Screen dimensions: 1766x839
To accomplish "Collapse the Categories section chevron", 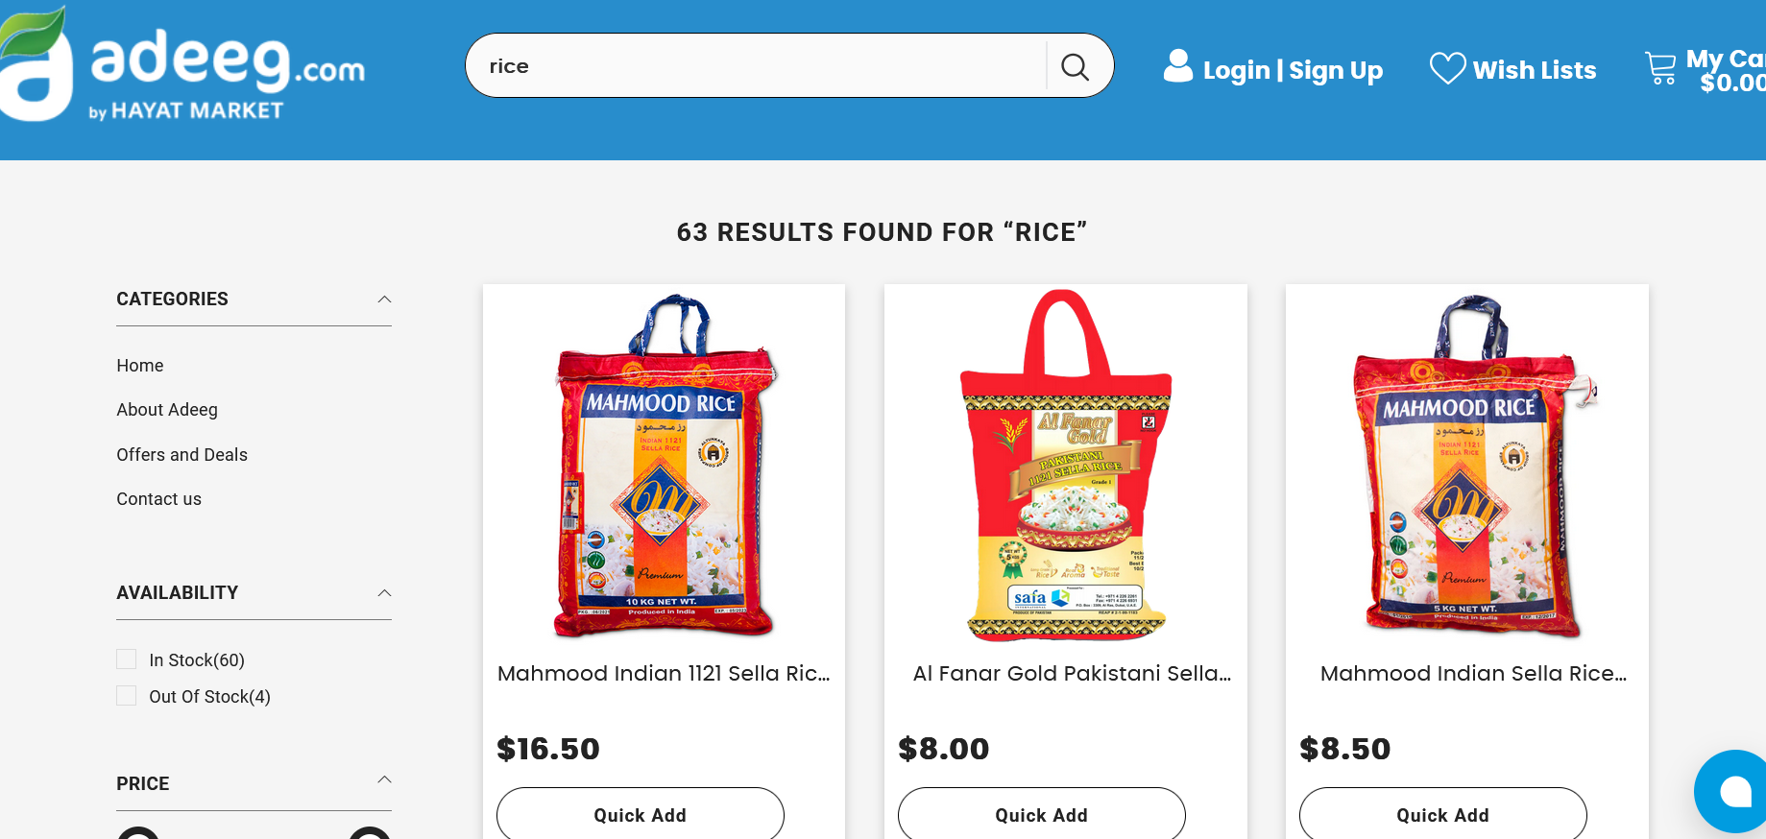I will (384, 300).
